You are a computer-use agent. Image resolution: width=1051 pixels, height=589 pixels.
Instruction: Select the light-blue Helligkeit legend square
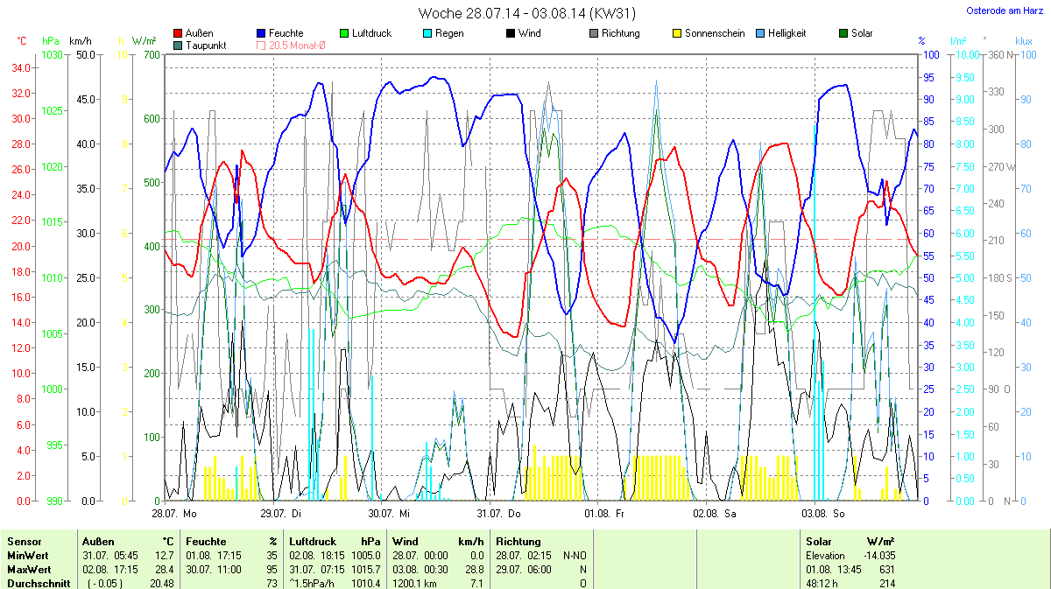pos(759,34)
